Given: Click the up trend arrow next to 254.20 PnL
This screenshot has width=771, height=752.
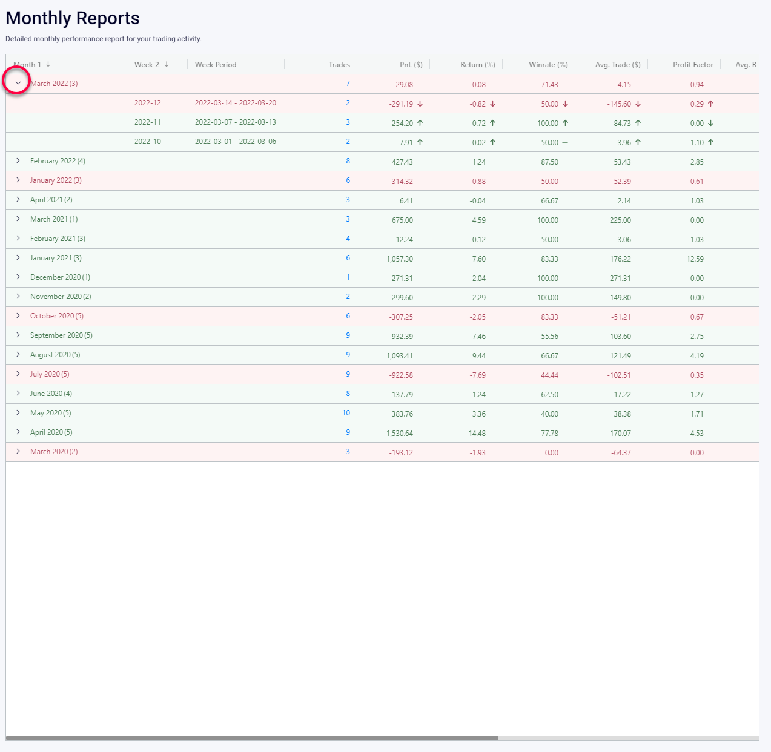Looking at the screenshot, I should pyautogui.click(x=420, y=123).
